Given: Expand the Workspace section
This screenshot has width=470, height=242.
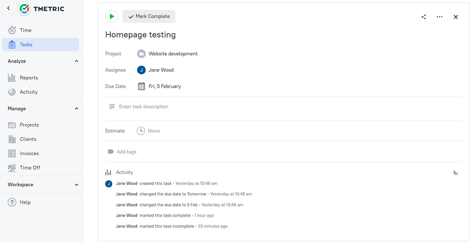Looking at the screenshot, I should [76, 184].
